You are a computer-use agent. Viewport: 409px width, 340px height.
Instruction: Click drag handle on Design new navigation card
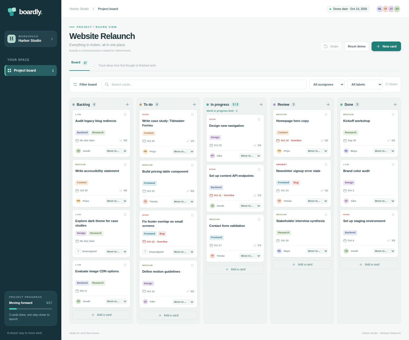(x=259, y=119)
